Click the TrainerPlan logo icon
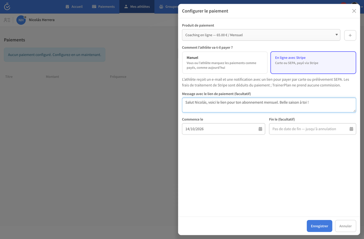Viewport: 364px width, 239px height. (x=7, y=7)
